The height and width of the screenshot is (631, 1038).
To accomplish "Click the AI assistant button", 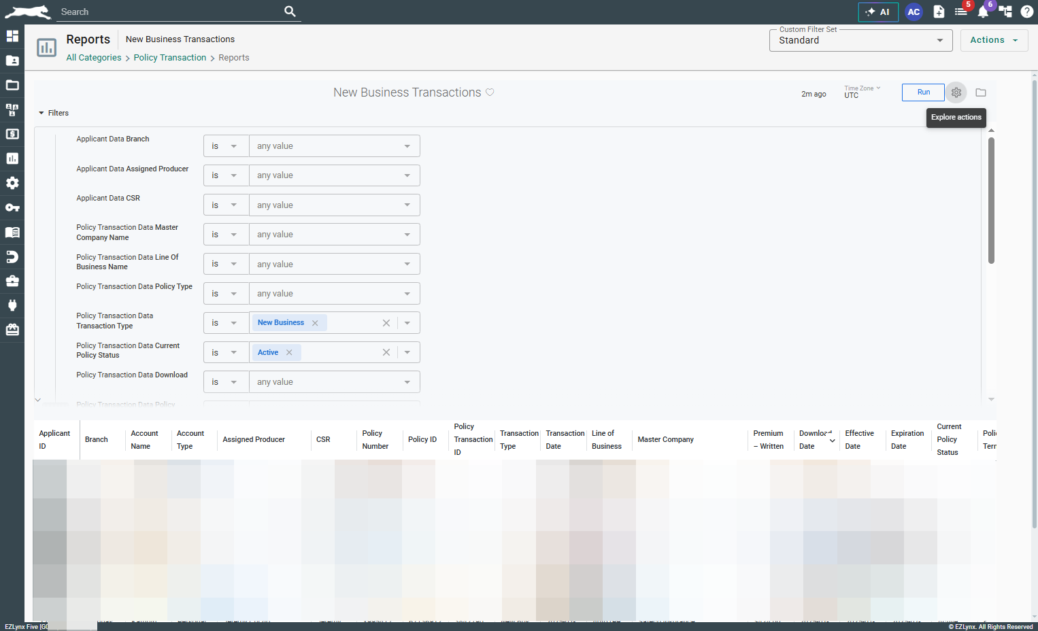I will point(878,12).
